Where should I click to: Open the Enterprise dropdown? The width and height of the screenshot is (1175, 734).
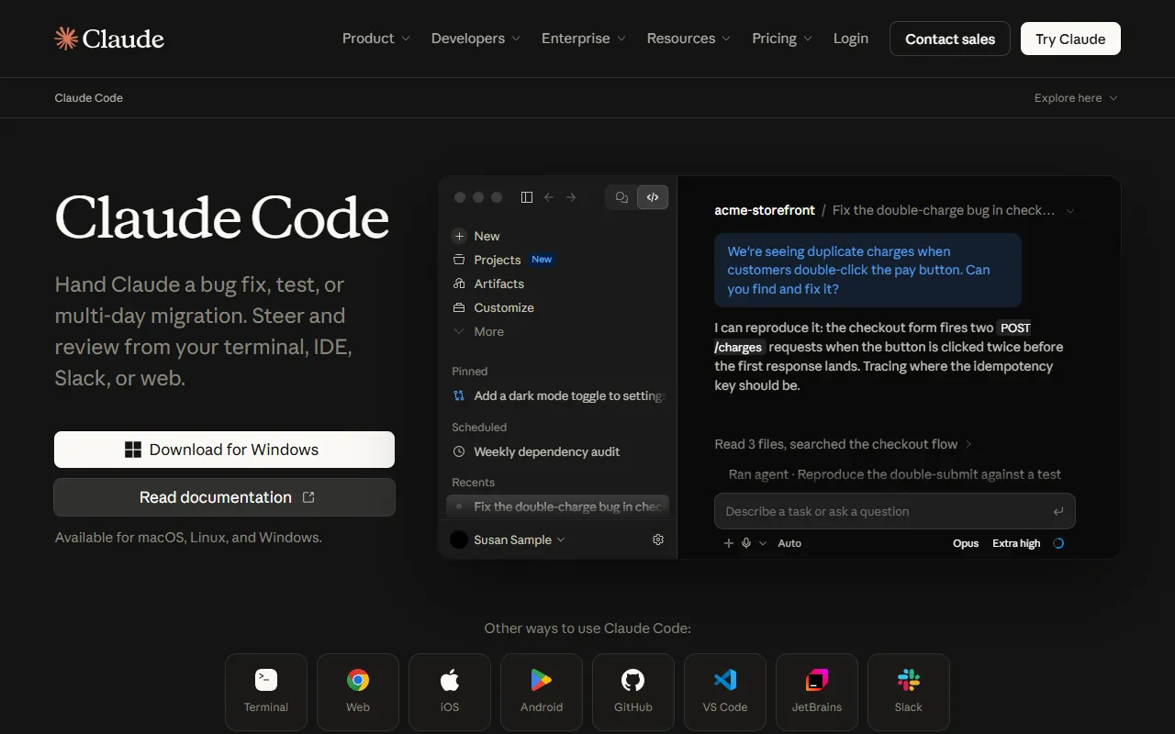[584, 39]
